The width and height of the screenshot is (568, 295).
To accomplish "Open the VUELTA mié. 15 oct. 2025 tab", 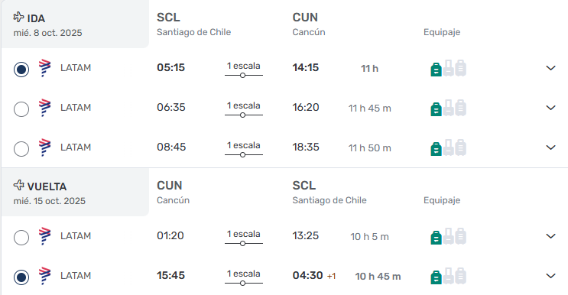I will click(75, 192).
